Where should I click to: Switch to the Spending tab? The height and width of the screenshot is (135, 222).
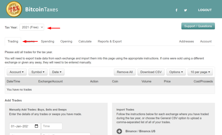click(47, 41)
